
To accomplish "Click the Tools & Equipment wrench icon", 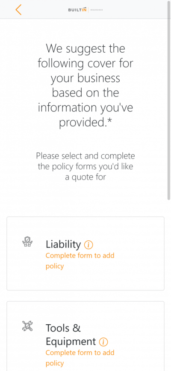I will [27, 326].
